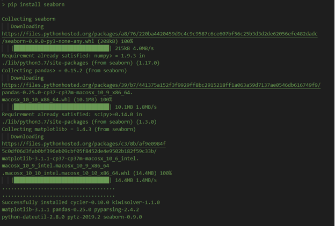Click the matplotlib-3.1.1-cp37 wheel filename
335x226 pixels.
pos(70,159)
